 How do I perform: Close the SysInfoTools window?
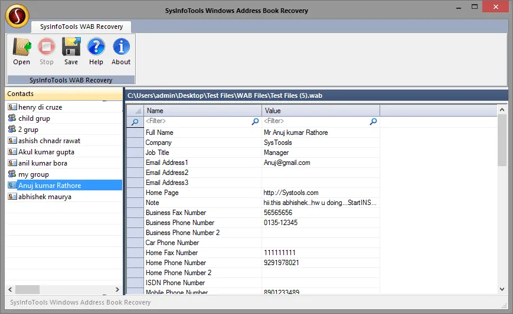click(496, 6)
